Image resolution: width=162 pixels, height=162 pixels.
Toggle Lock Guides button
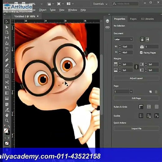149,116
